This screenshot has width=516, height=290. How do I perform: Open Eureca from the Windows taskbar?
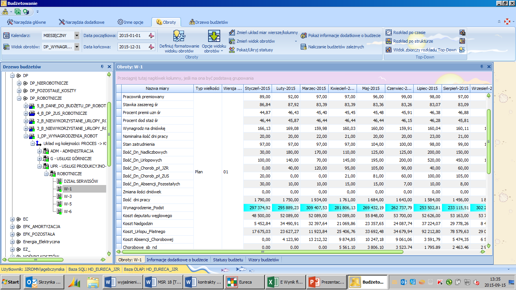pyautogui.click(x=244, y=282)
